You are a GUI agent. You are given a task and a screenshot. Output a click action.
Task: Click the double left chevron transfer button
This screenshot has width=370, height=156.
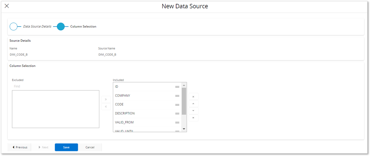[x=106, y=107]
